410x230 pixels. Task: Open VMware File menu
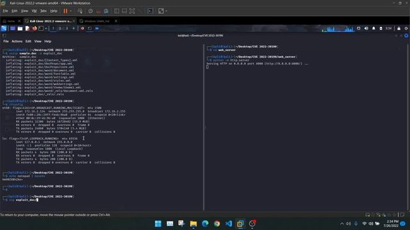(5, 11)
